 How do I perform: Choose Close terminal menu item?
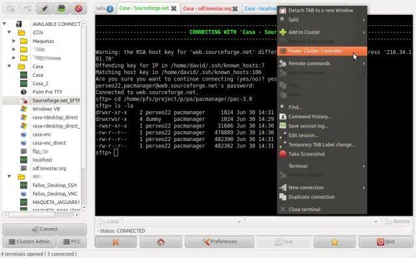click(x=322, y=209)
